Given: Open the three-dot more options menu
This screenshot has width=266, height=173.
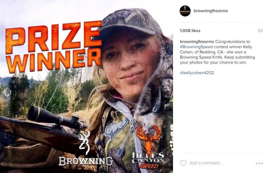Looking at the screenshot, I should 259,163.
